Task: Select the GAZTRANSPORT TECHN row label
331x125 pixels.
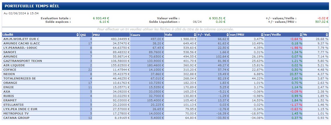Action: pyautogui.click(x=22, y=61)
